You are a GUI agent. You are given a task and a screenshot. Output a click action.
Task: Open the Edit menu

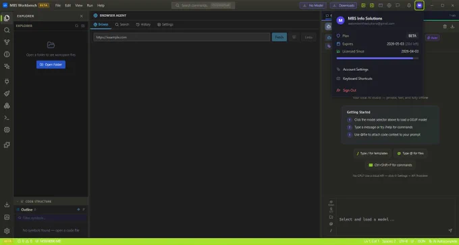coord(68,5)
